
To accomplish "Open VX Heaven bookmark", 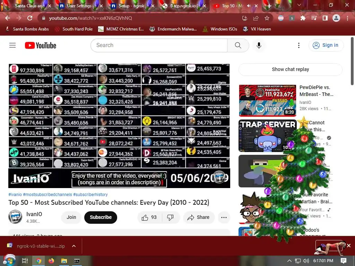I will pyautogui.click(x=257, y=29).
